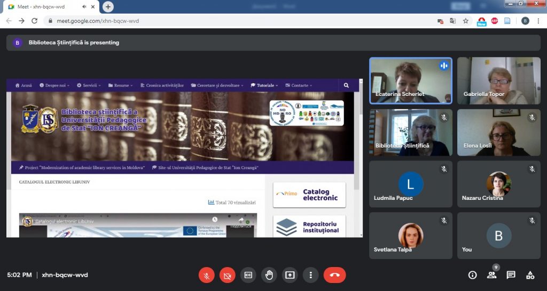Go back with browser back arrow
This screenshot has height=291, width=547.
[x=9, y=21]
